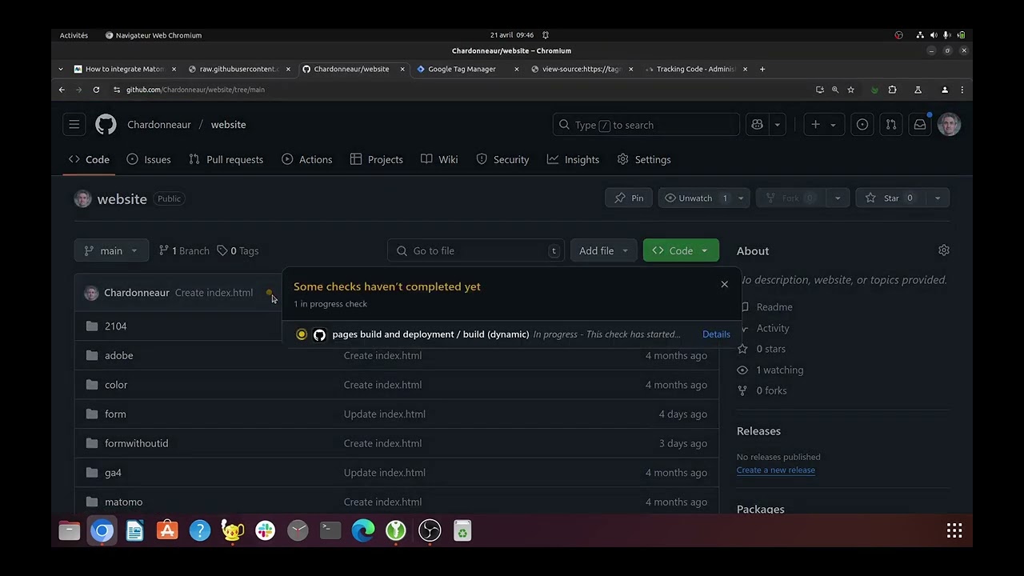Open the Security tab
This screenshot has height=576, width=1024.
pyautogui.click(x=502, y=159)
